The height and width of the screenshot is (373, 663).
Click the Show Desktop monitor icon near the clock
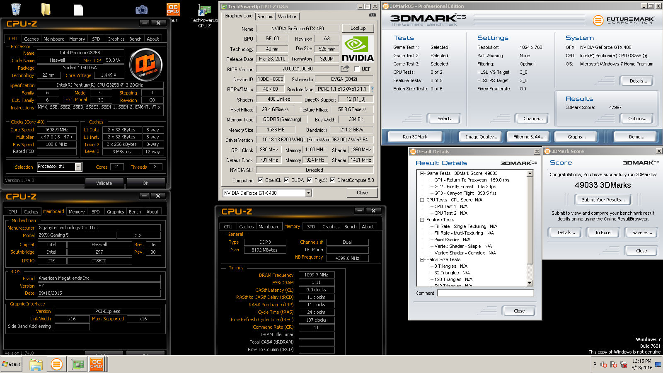pos(658,364)
